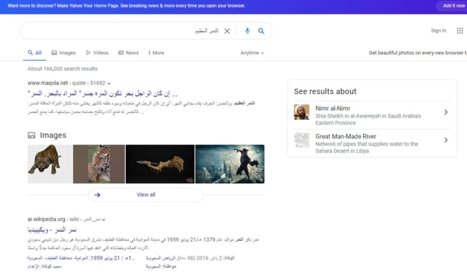Open the chevron for Nimr al-Nimr

point(446,112)
